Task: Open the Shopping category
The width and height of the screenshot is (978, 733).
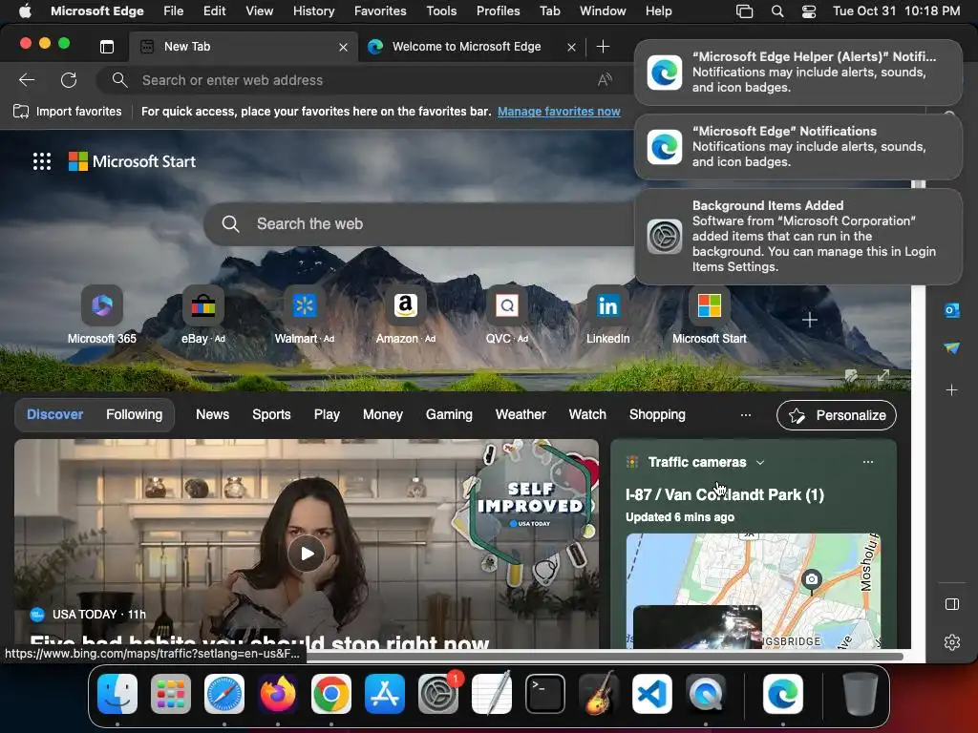Action: (657, 414)
